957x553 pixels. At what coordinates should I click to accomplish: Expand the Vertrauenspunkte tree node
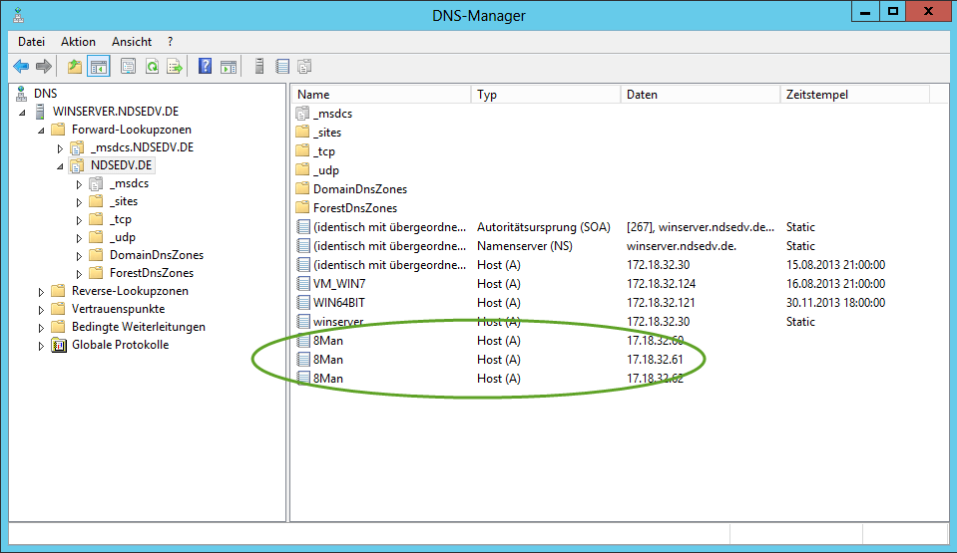[42, 310]
